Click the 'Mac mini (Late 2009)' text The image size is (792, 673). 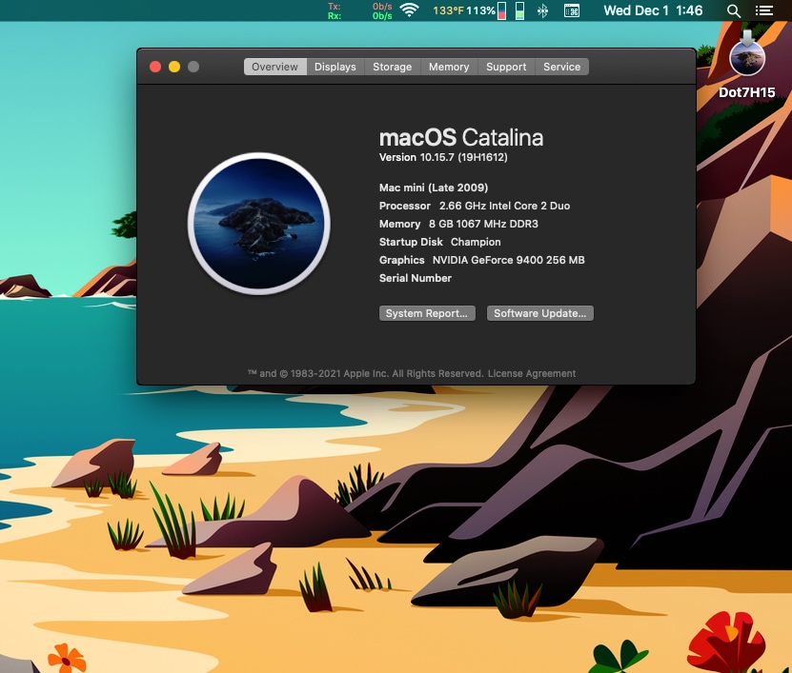point(434,188)
